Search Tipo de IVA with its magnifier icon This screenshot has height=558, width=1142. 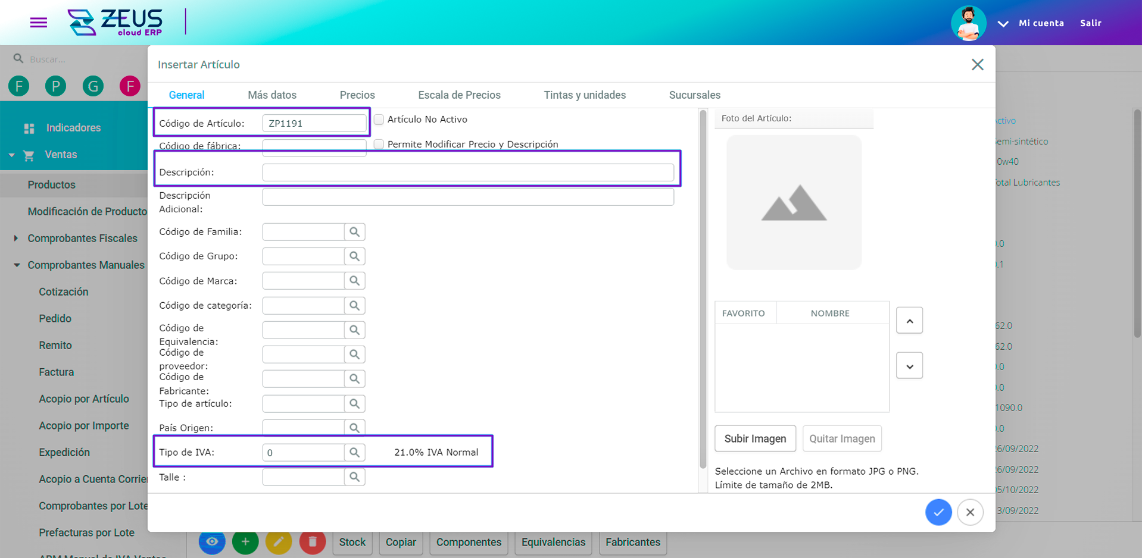[354, 452]
